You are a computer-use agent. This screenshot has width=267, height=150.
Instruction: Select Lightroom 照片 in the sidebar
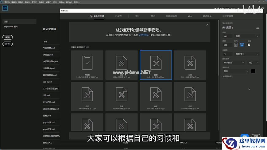coord(11,27)
